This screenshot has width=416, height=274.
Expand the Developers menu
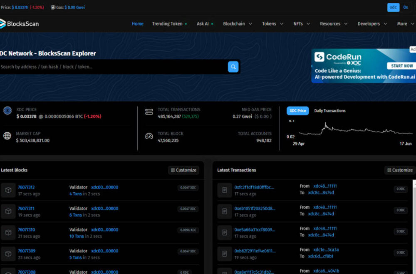pos(372,24)
